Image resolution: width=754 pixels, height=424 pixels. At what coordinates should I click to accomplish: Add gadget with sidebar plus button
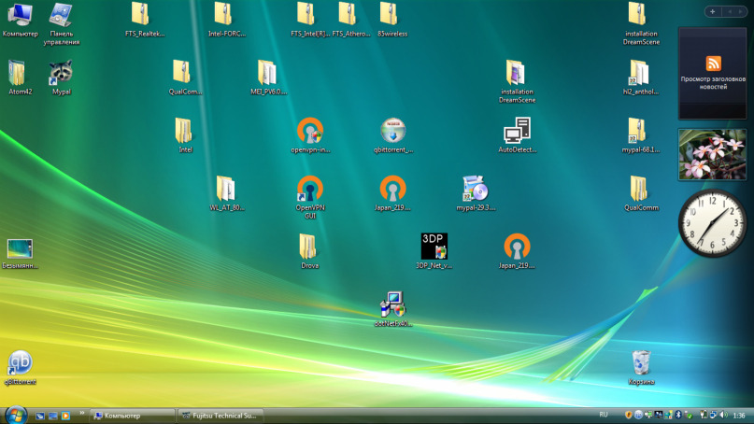[713, 12]
